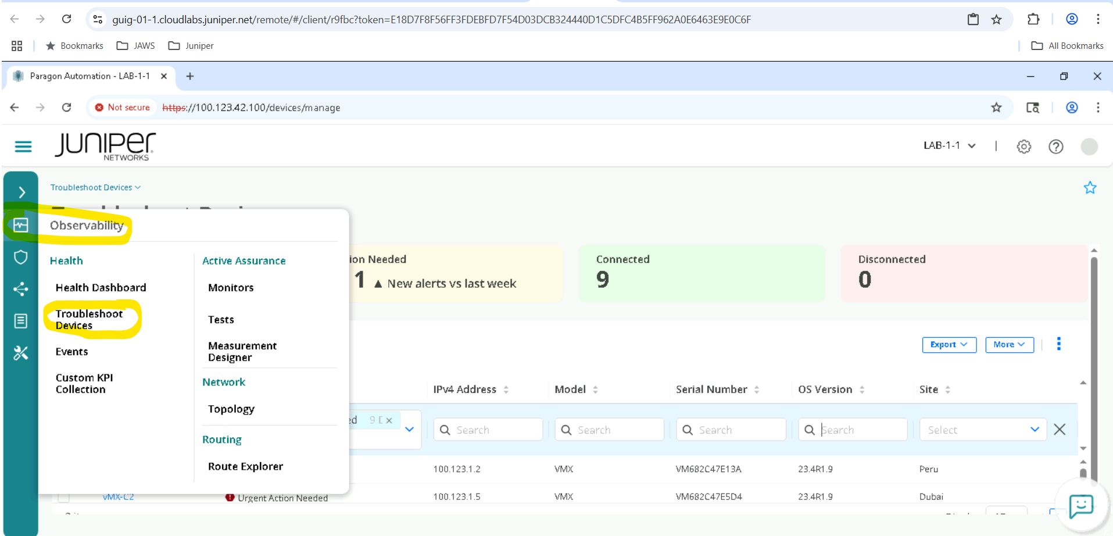Select Health Dashboard from the menu
Screen dimensions: 1113x536
pyautogui.click(x=101, y=288)
